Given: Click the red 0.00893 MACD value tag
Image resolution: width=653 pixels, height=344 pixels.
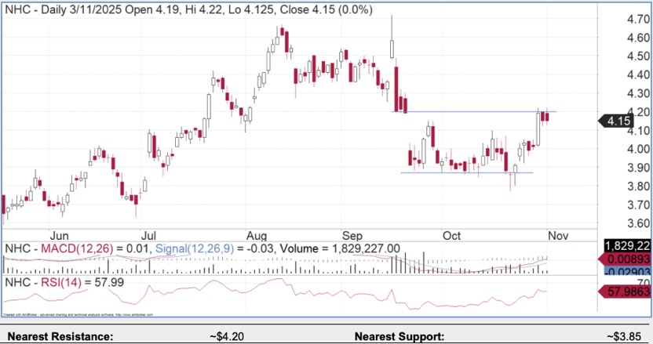Looking at the screenshot, I should (627, 258).
